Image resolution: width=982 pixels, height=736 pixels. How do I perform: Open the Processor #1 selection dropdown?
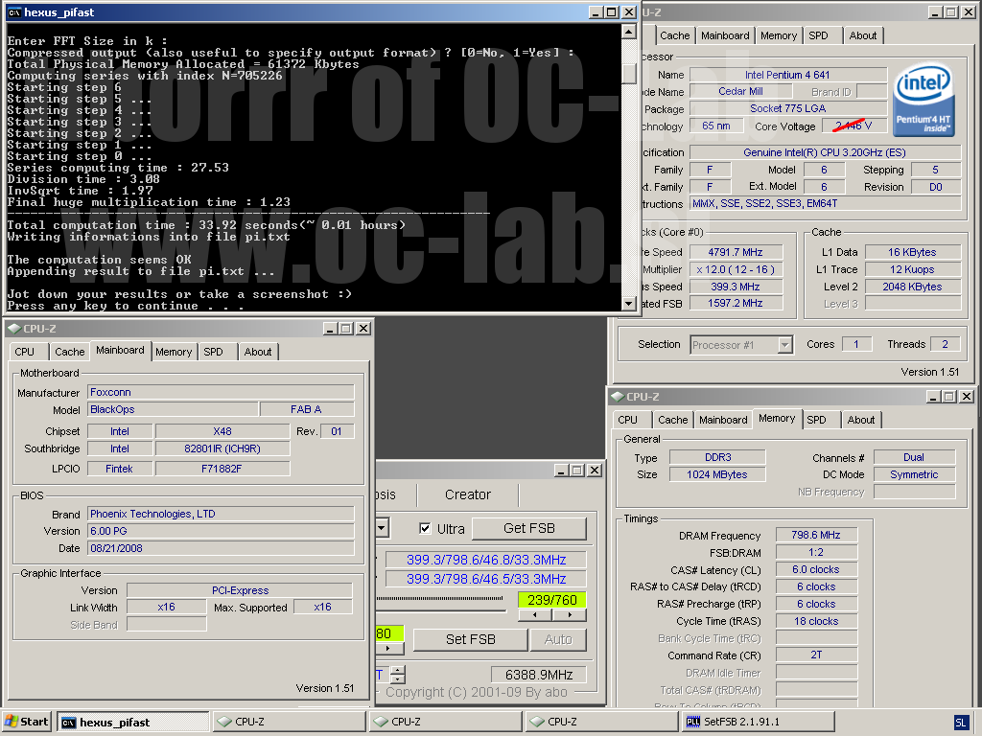pyautogui.click(x=784, y=345)
